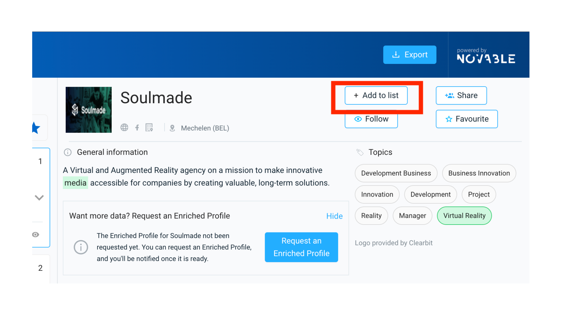Toggle Favourite star for Soulmade
This screenshot has height=315, width=561.
(x=467, y=119)
